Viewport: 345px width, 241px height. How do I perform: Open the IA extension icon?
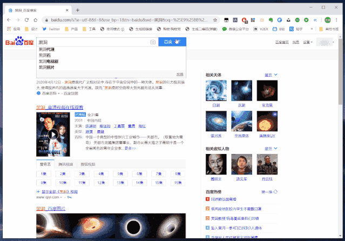pos(235,20)
